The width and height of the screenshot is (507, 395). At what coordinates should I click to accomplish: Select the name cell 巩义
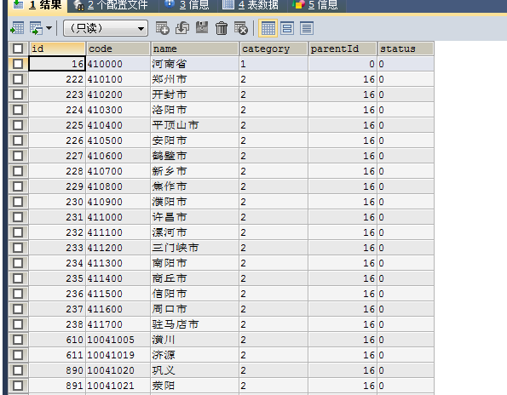tap(194, 370)
